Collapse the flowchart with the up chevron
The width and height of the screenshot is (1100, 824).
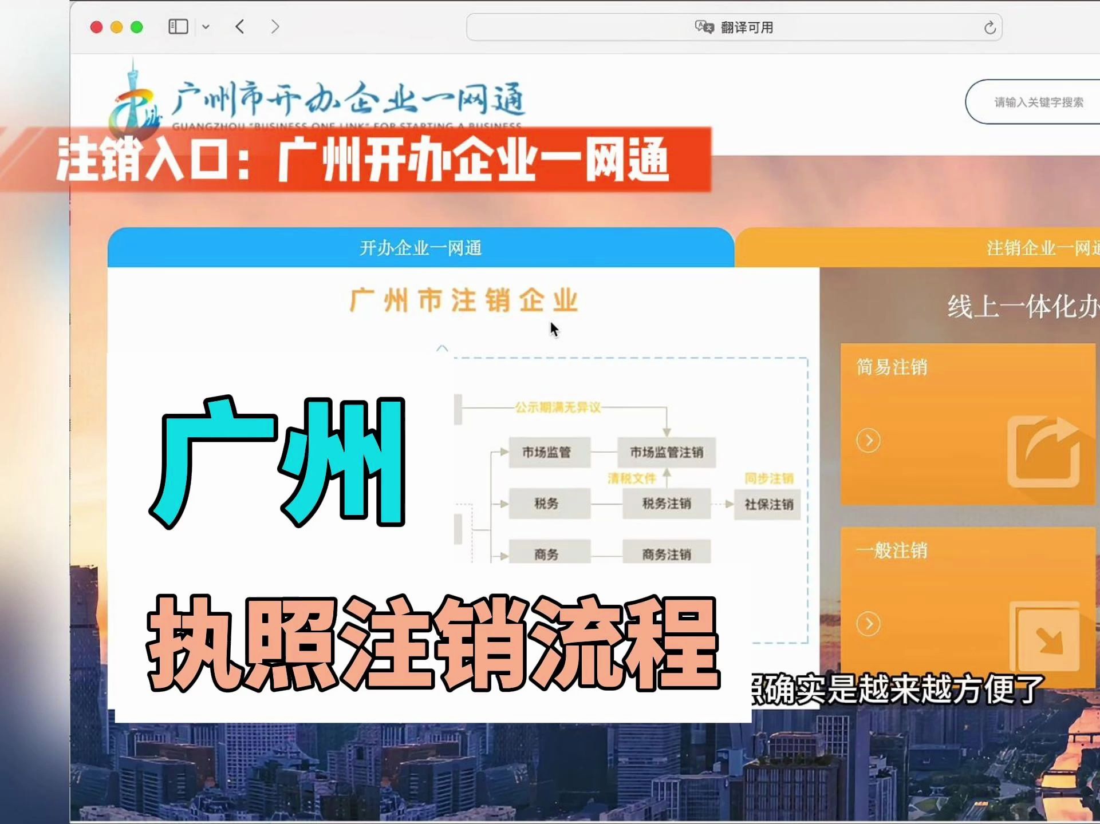click(x=442, y=348)
